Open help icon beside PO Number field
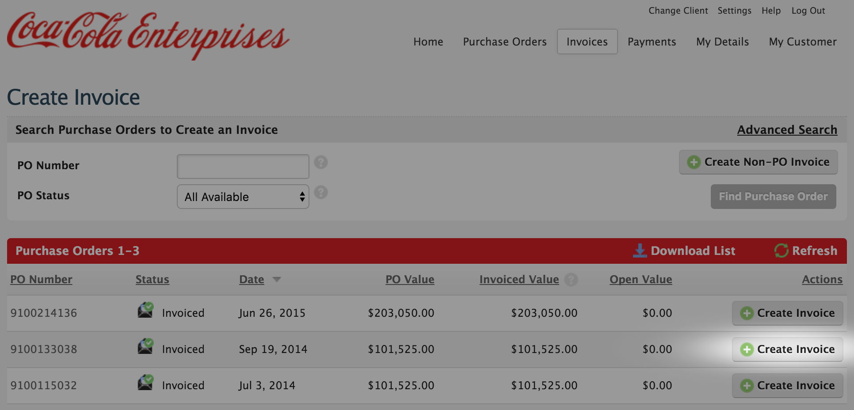 pos(321,162)
